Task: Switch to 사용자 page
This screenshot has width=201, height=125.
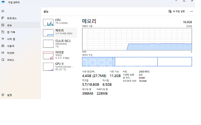Action: click(x=11, y=46)
